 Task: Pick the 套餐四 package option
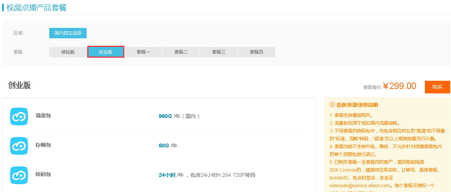(x=256, y=52)
